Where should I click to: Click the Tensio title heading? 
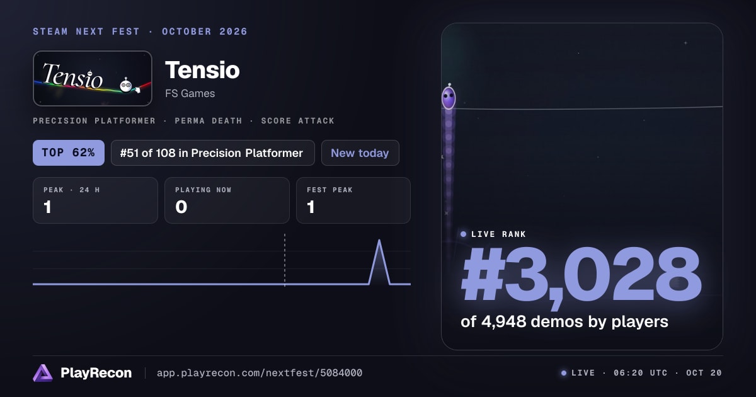coord(202,70)
